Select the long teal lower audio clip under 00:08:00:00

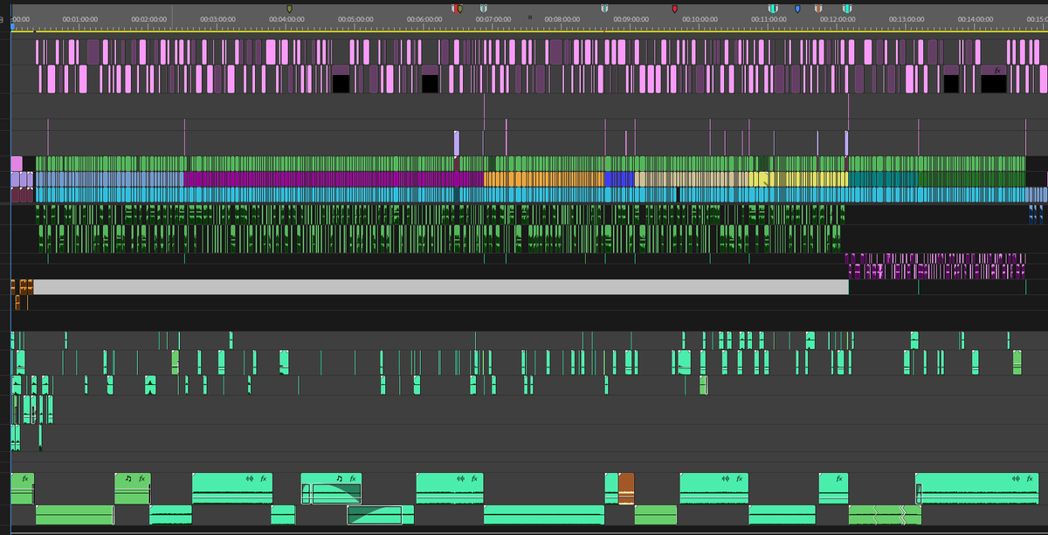tap(543, 514)
